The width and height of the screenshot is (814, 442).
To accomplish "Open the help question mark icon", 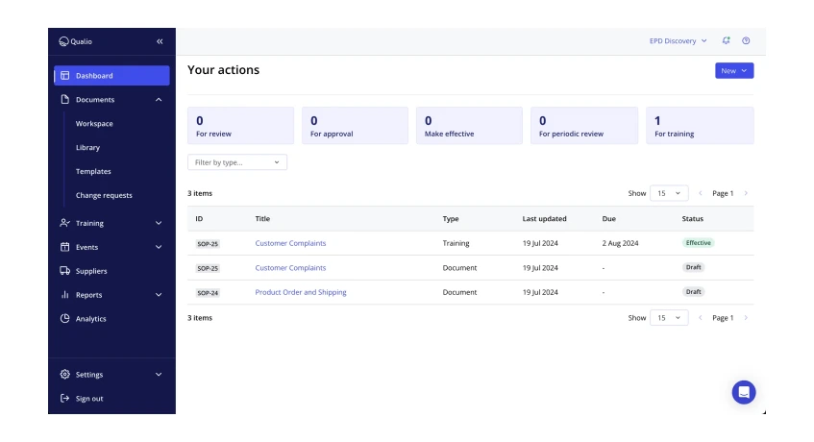I will point(746,40).
